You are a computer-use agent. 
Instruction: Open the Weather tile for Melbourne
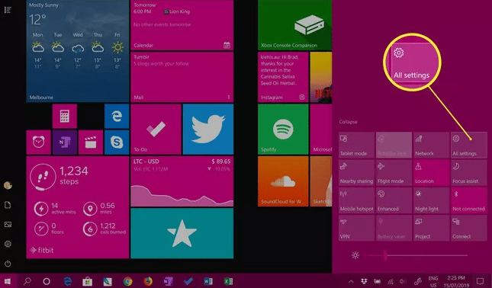coord(78,51)
